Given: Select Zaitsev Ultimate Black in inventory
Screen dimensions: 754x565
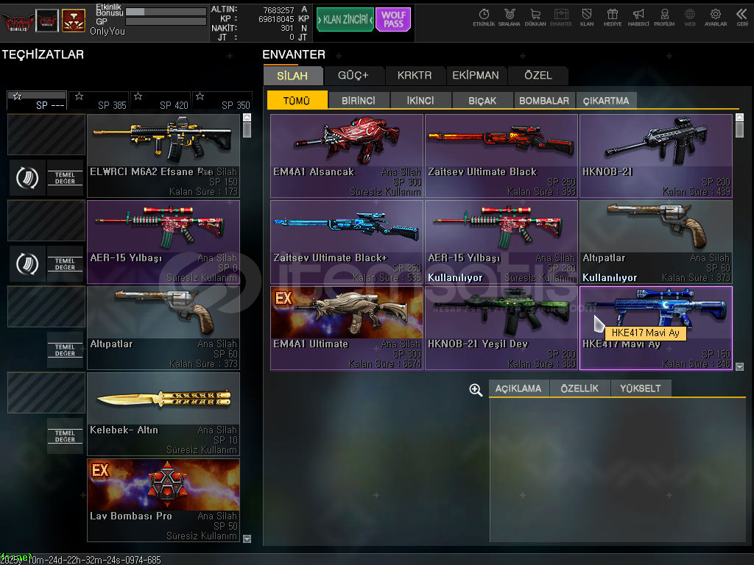Looking at the screenshot, I should [501, 156].
